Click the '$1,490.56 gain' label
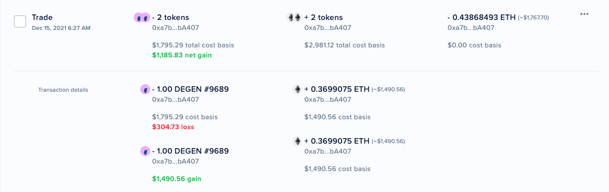 point(177,179)
